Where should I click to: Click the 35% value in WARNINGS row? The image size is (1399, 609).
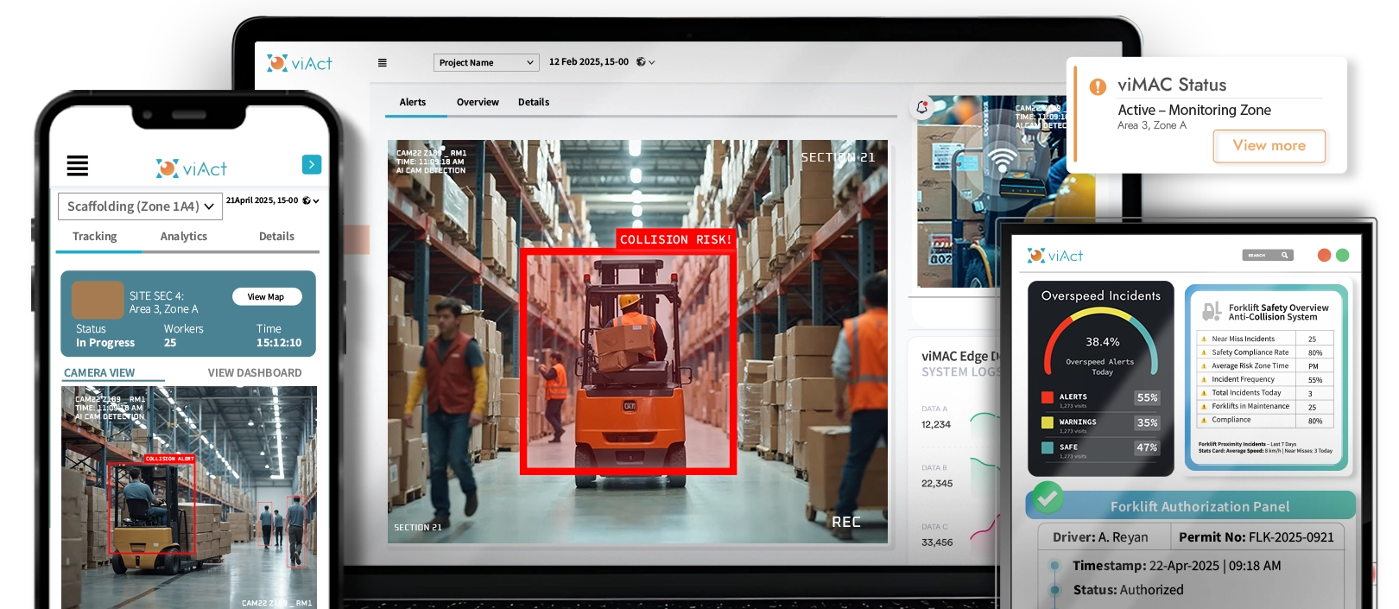[1147, 422]
